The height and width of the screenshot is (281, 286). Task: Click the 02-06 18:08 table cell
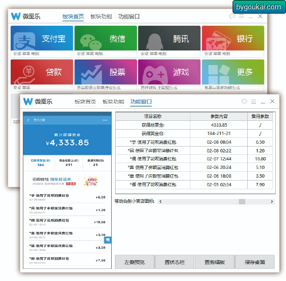point(219,176)
